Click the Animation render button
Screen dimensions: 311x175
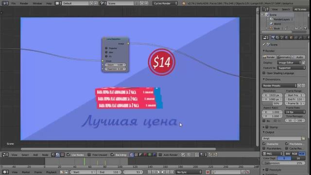(x=284, y=57)
